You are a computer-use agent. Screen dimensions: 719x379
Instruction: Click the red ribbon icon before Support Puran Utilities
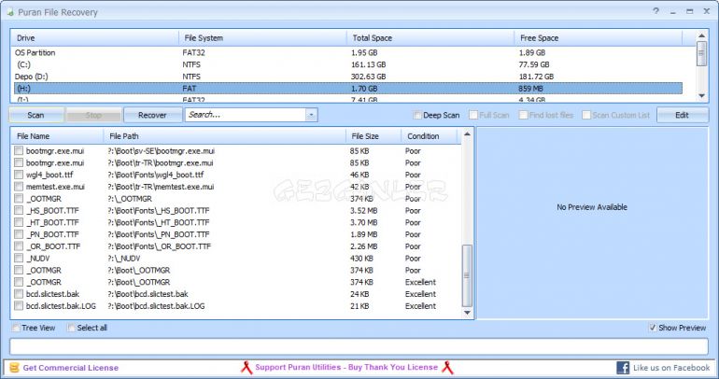point(247,368)
